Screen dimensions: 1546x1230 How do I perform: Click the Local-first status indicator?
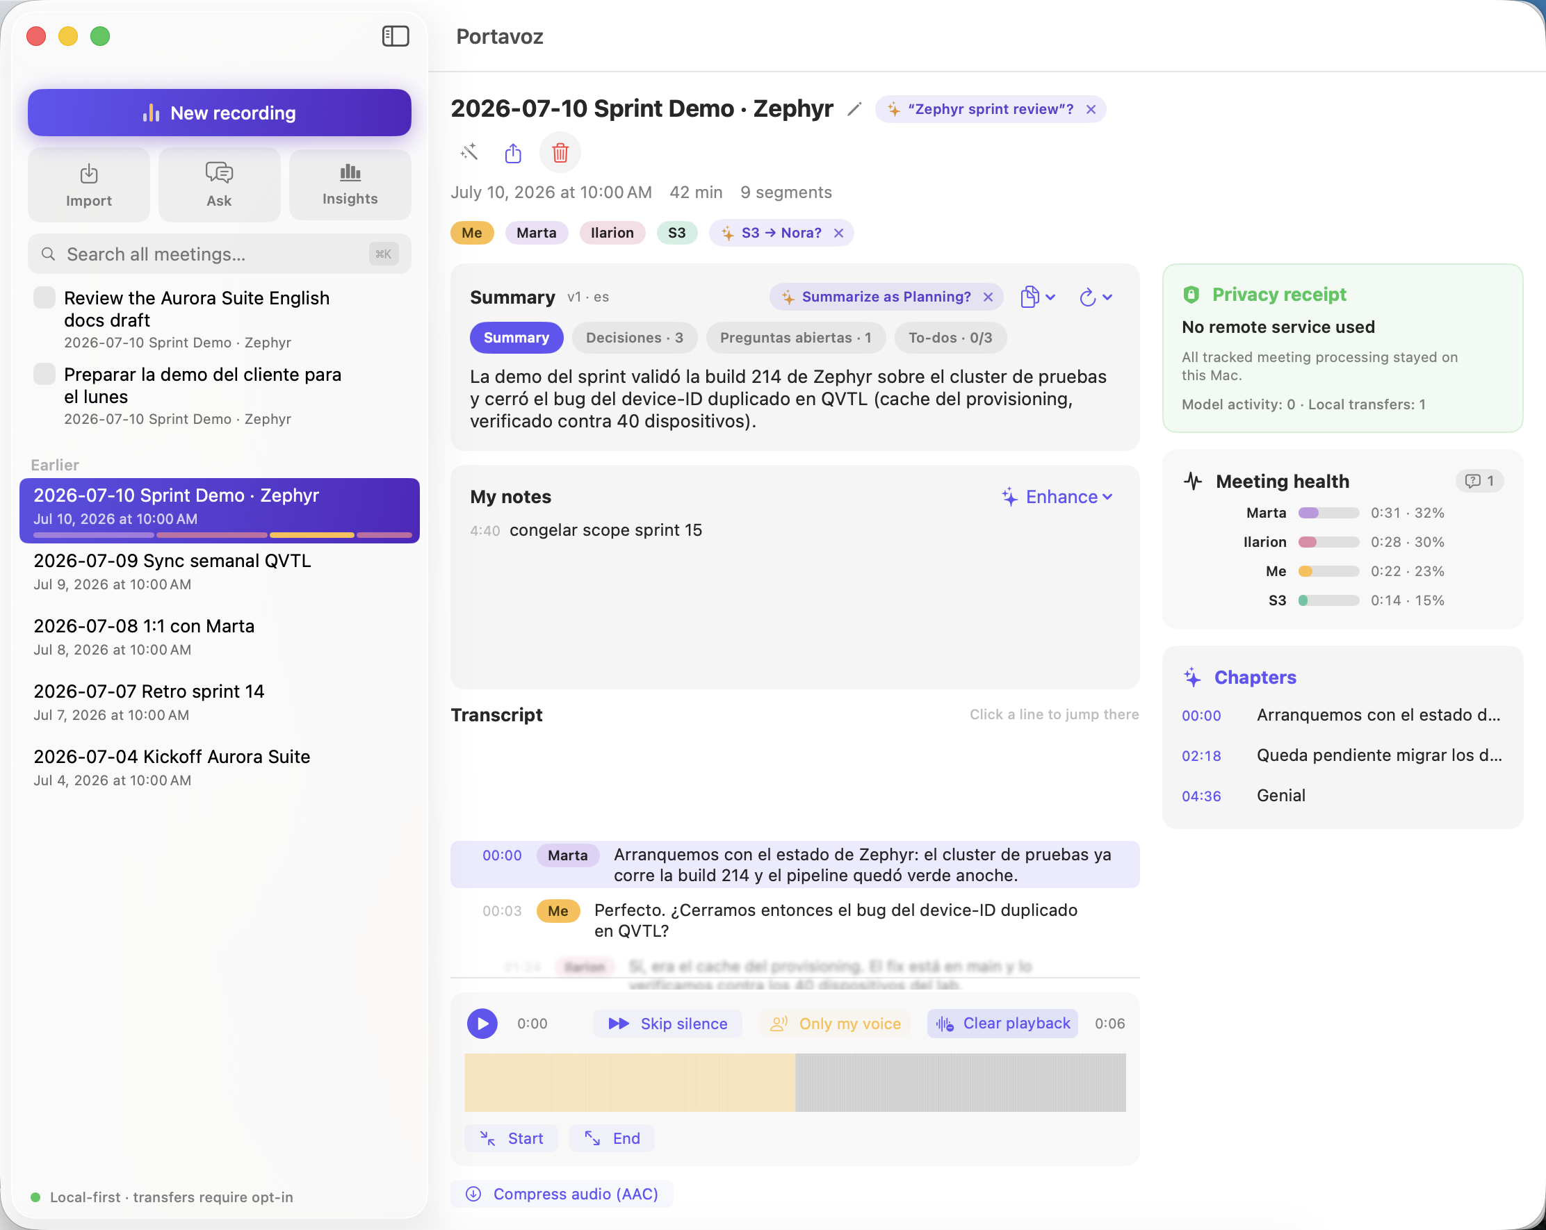162,1197
